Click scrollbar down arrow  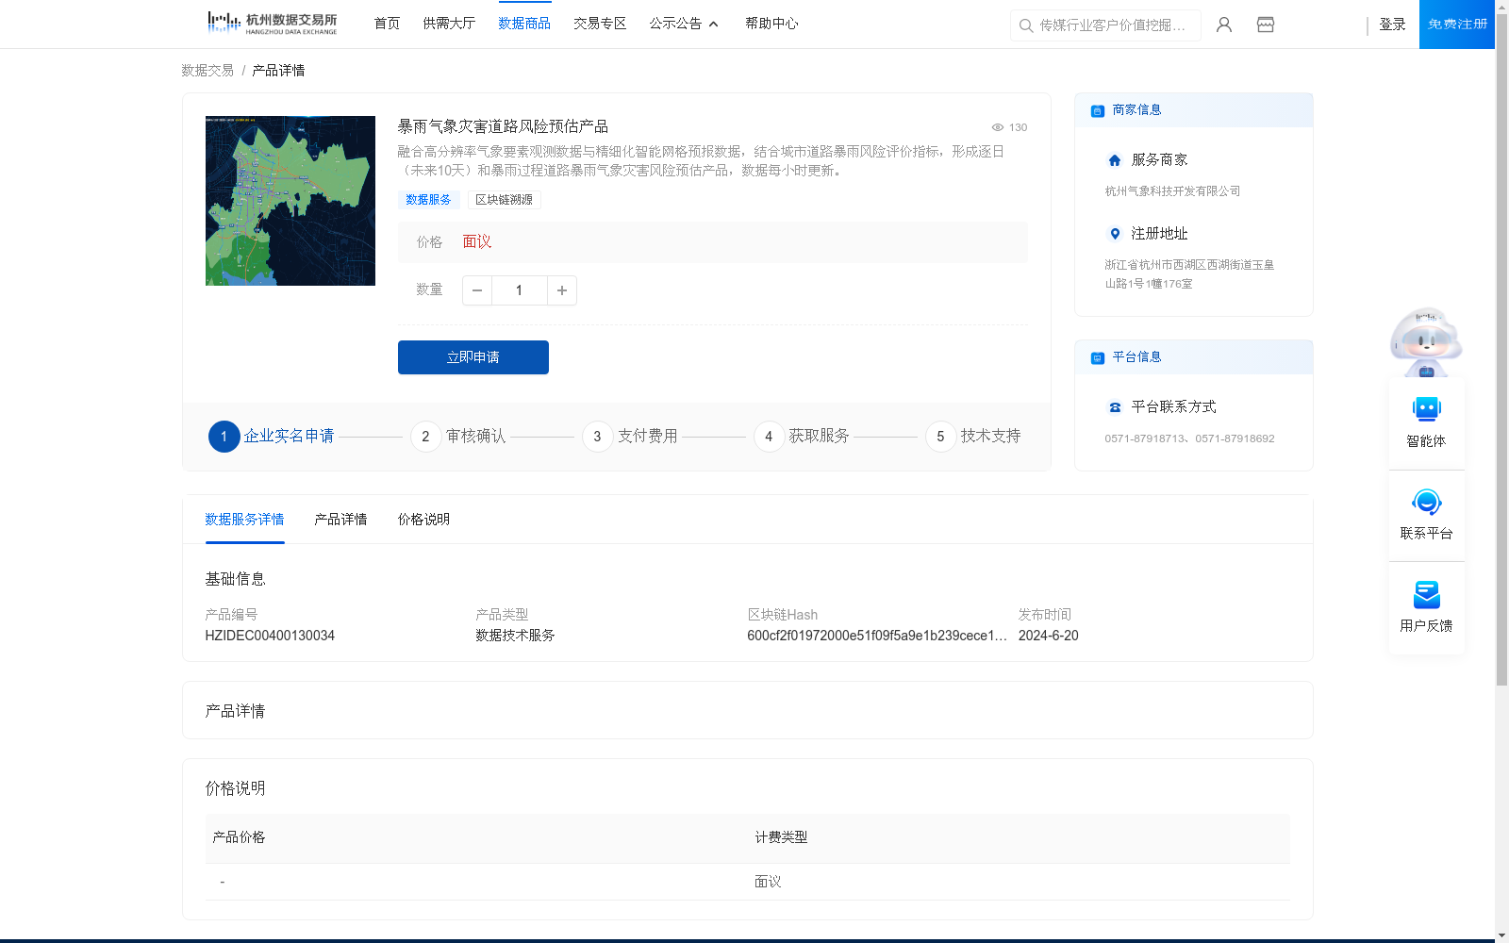tap(1501, 935)
